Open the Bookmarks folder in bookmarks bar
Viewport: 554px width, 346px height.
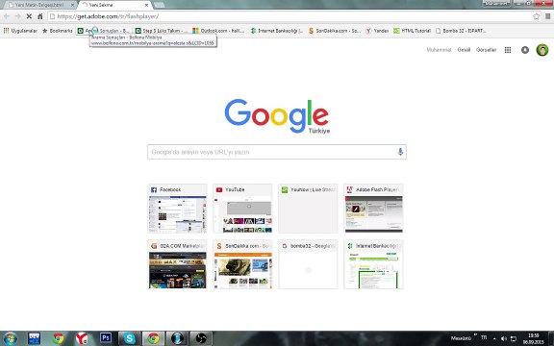pos(58,31)
